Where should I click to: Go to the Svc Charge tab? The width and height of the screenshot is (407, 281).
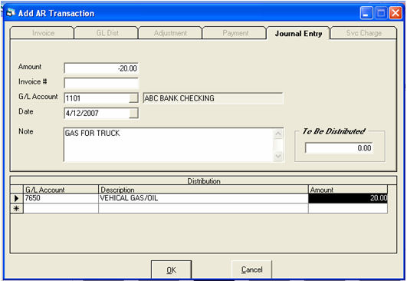point(363,33)
